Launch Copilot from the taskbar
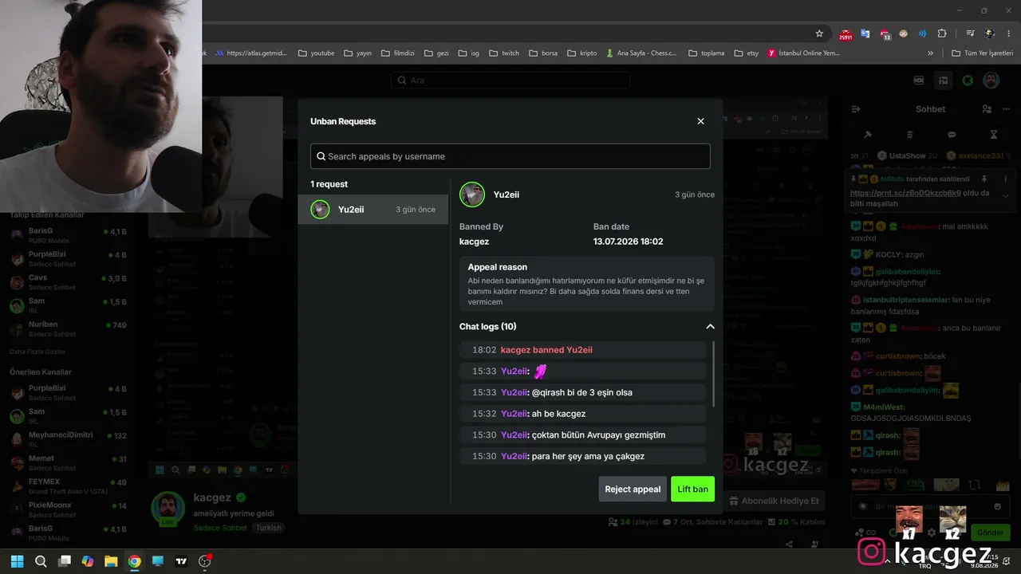1021x574 pixels. pos(88,561)
